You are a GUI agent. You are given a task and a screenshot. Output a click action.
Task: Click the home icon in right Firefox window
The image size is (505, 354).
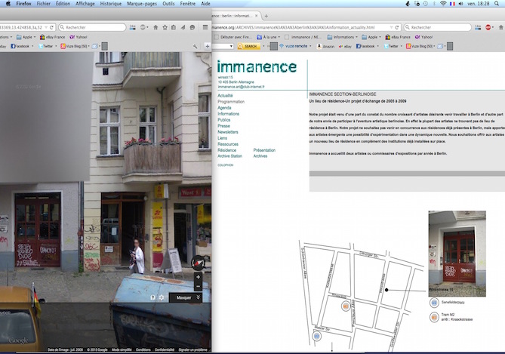point(501,27)
